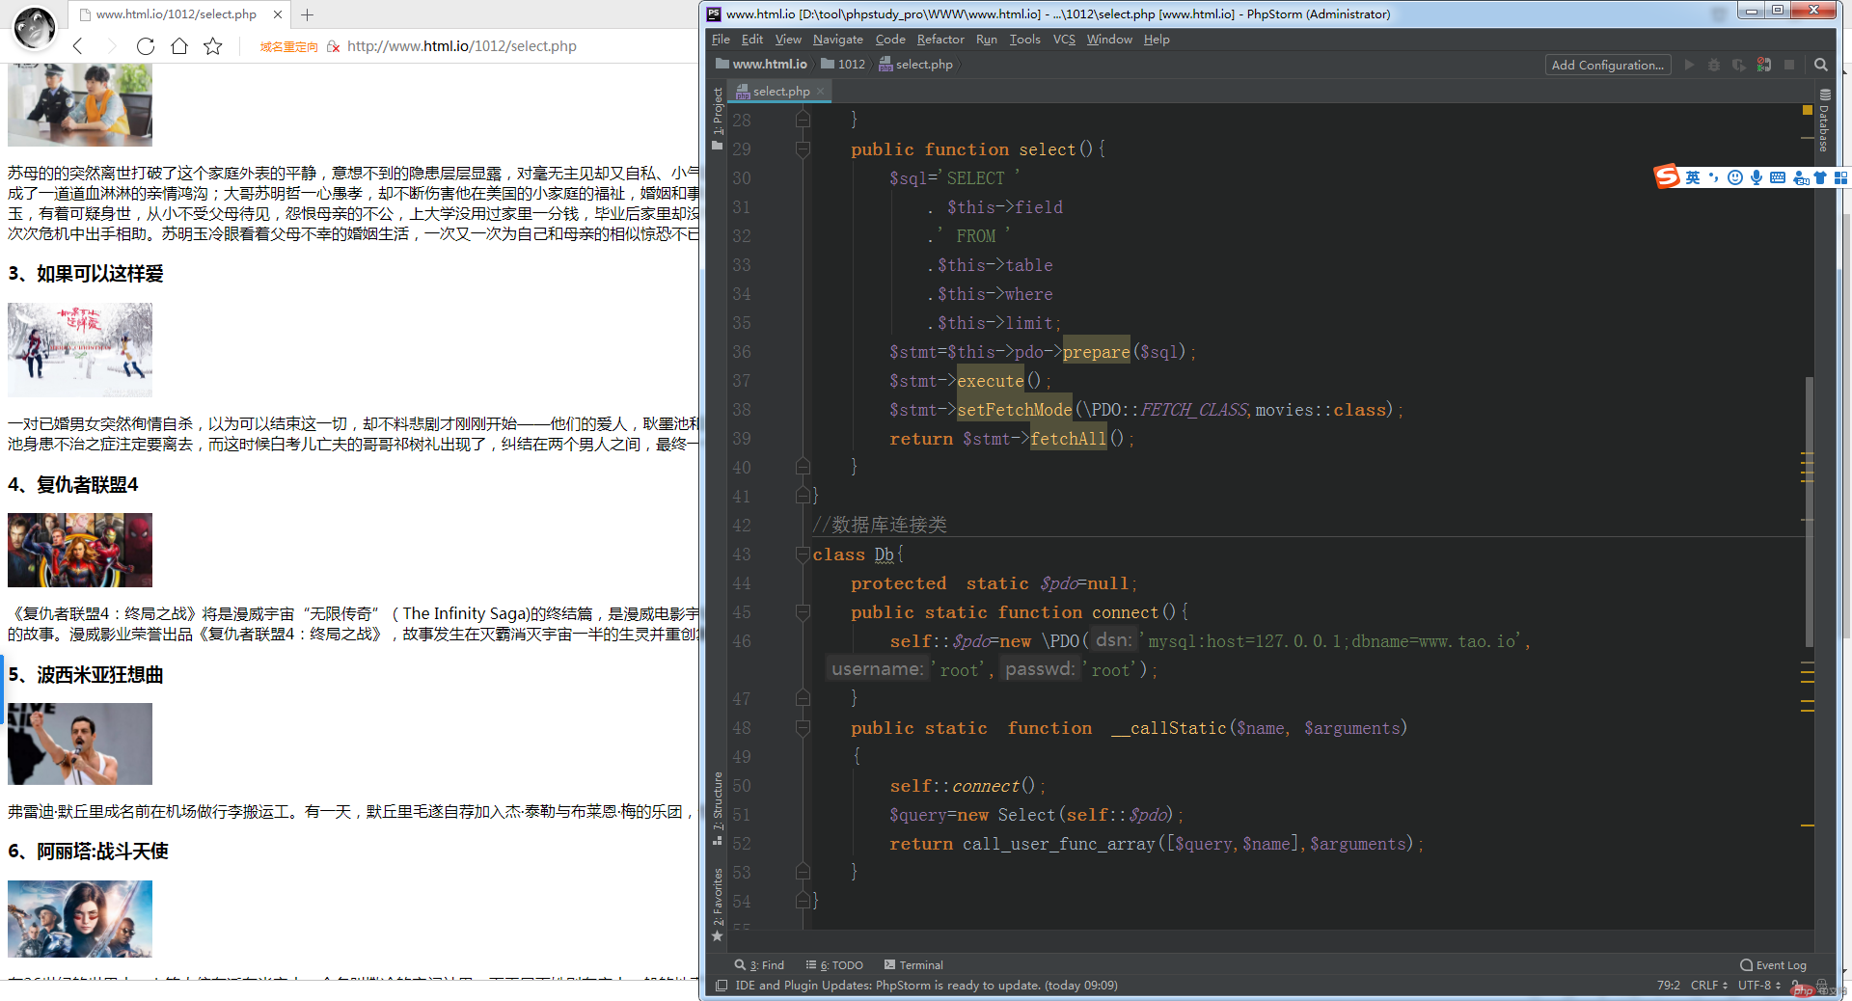Viewport: 1852px width, 1001px height.
Task: Click the Run with Coverage icon
Action: tap(1738, 65)
